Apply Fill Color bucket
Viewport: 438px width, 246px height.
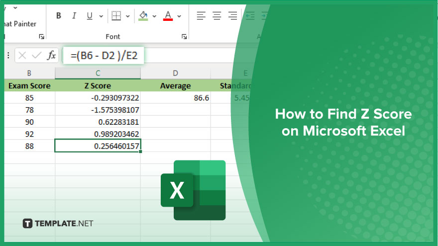click(143, 15)
